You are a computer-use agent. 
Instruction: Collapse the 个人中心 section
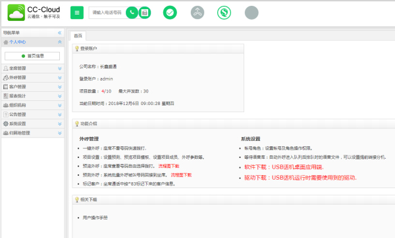coord(60,42)
